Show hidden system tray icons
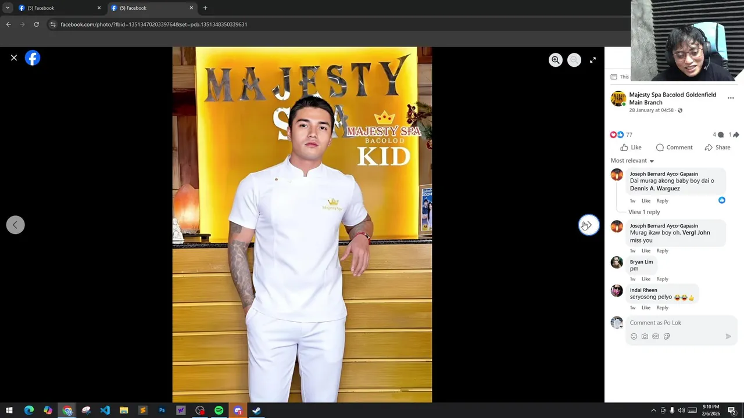 point(653,410)
